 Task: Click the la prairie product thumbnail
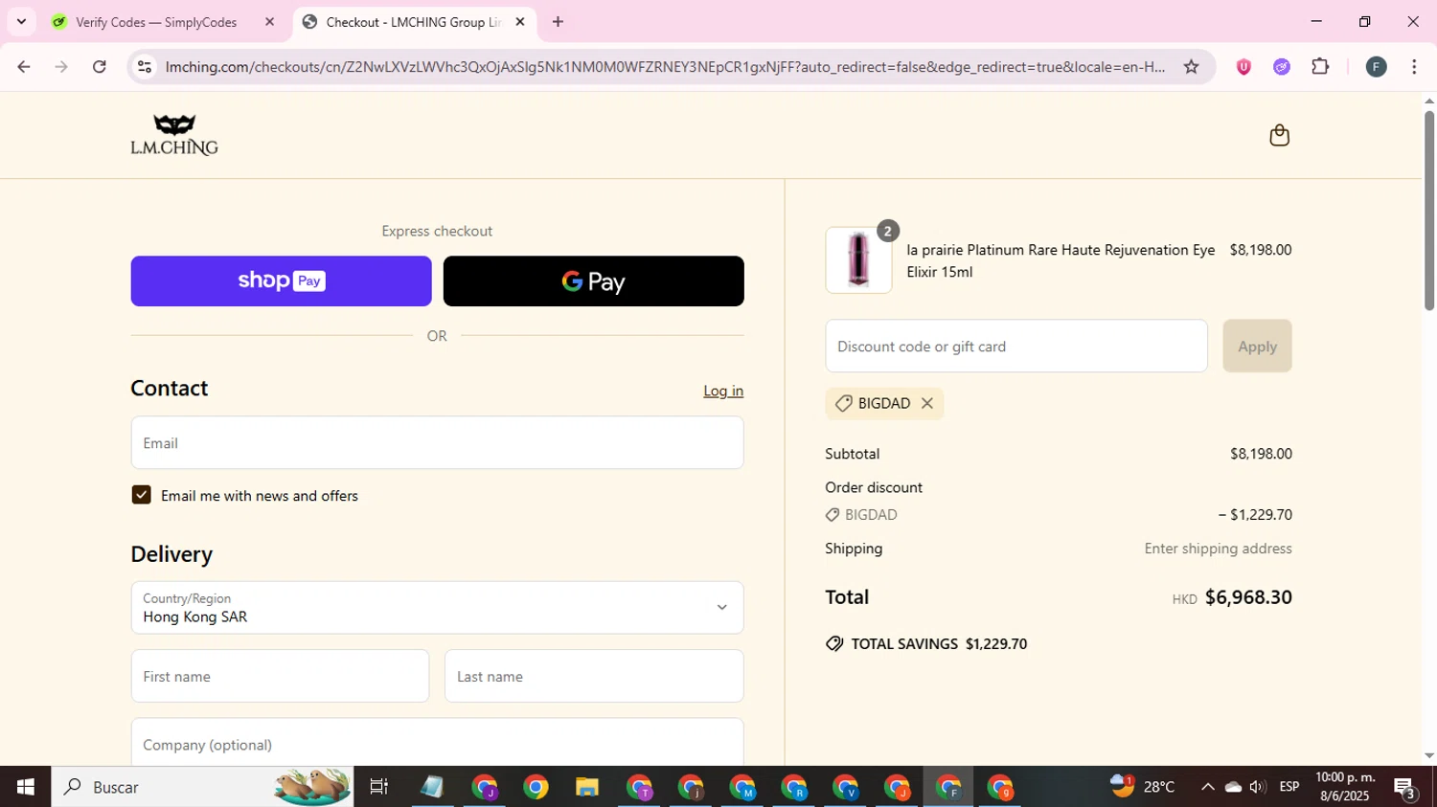pos(858,260)
